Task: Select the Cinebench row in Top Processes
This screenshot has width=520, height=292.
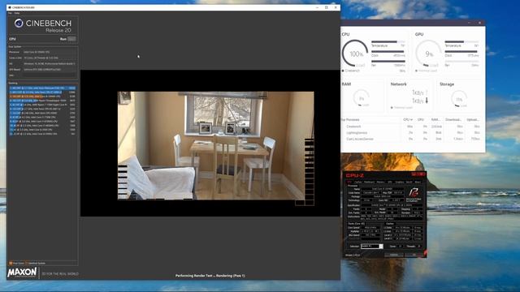Action: (x=411, y=127)
